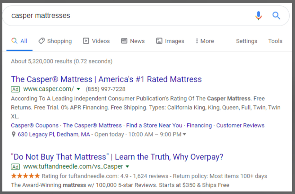
Task: Click the Images picture icon
Action: point(159,41)
